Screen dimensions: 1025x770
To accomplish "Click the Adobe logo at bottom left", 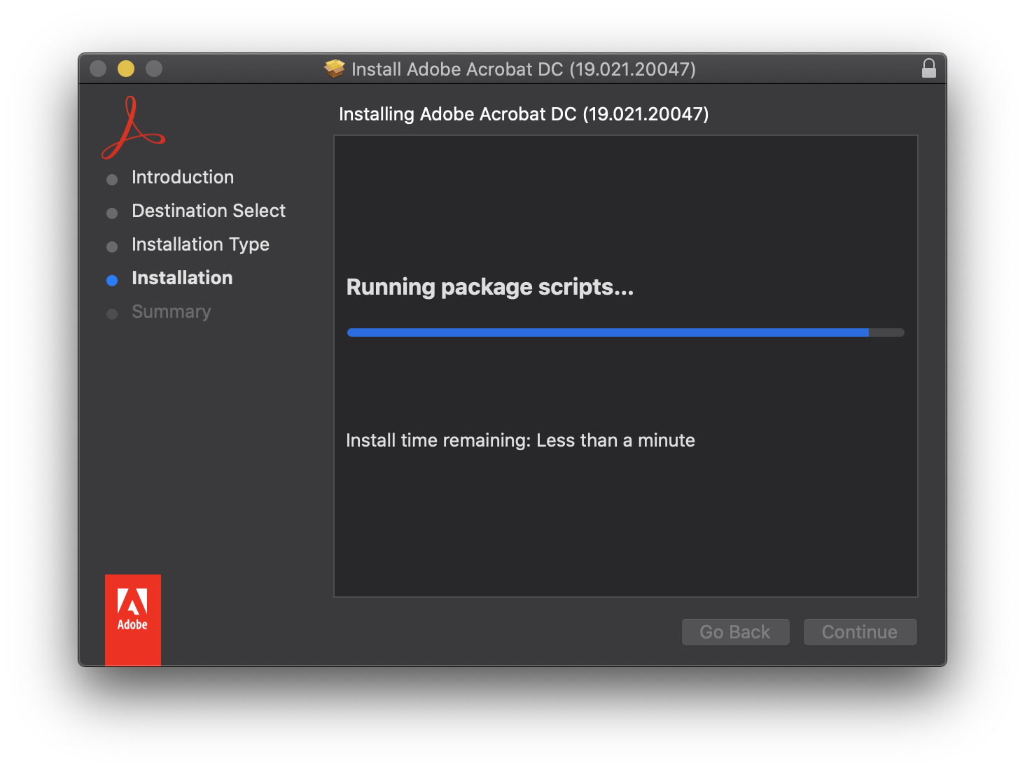I will pos(132,619).
